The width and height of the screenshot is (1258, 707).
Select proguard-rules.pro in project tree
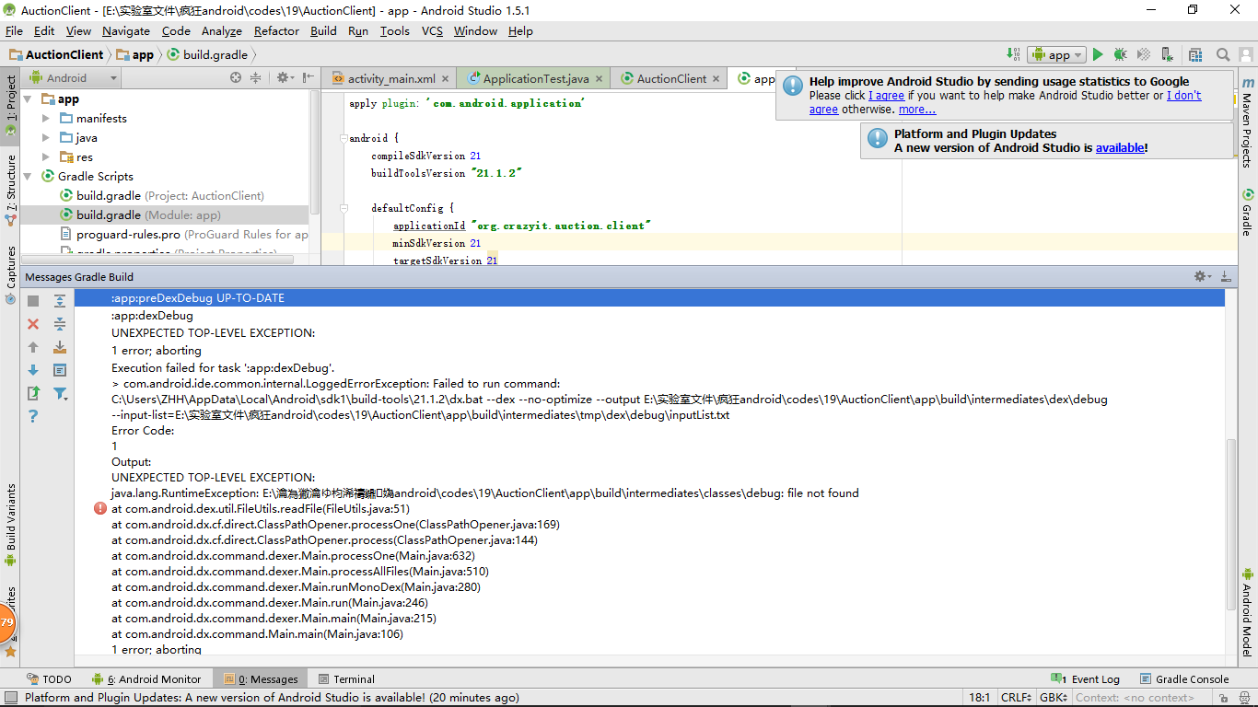tap(184, 235)
